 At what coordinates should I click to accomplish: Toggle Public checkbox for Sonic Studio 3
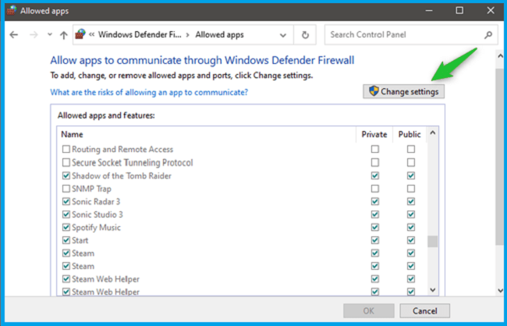410,214
